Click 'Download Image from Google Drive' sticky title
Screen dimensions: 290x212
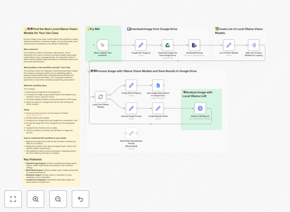(152, 29)
